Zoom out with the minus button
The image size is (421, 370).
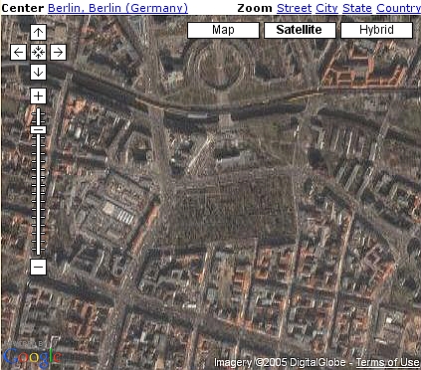click(x=38, y=267)
